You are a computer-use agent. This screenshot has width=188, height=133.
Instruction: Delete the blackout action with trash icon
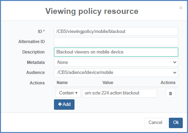click(x=171, y=93)
